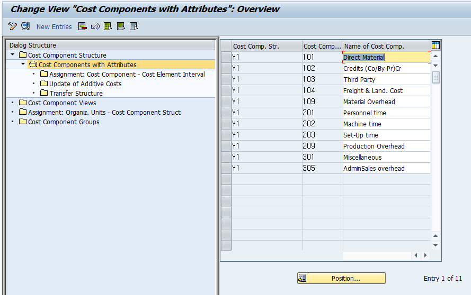This screenshot has height=295, width=471.
Task: Click the Freight & Land. Cost field
Action: [387, 90]
